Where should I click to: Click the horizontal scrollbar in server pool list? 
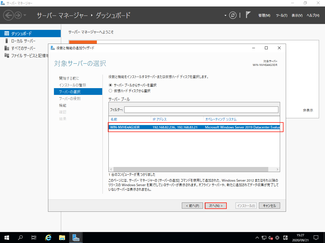click(x=191, y=169)
